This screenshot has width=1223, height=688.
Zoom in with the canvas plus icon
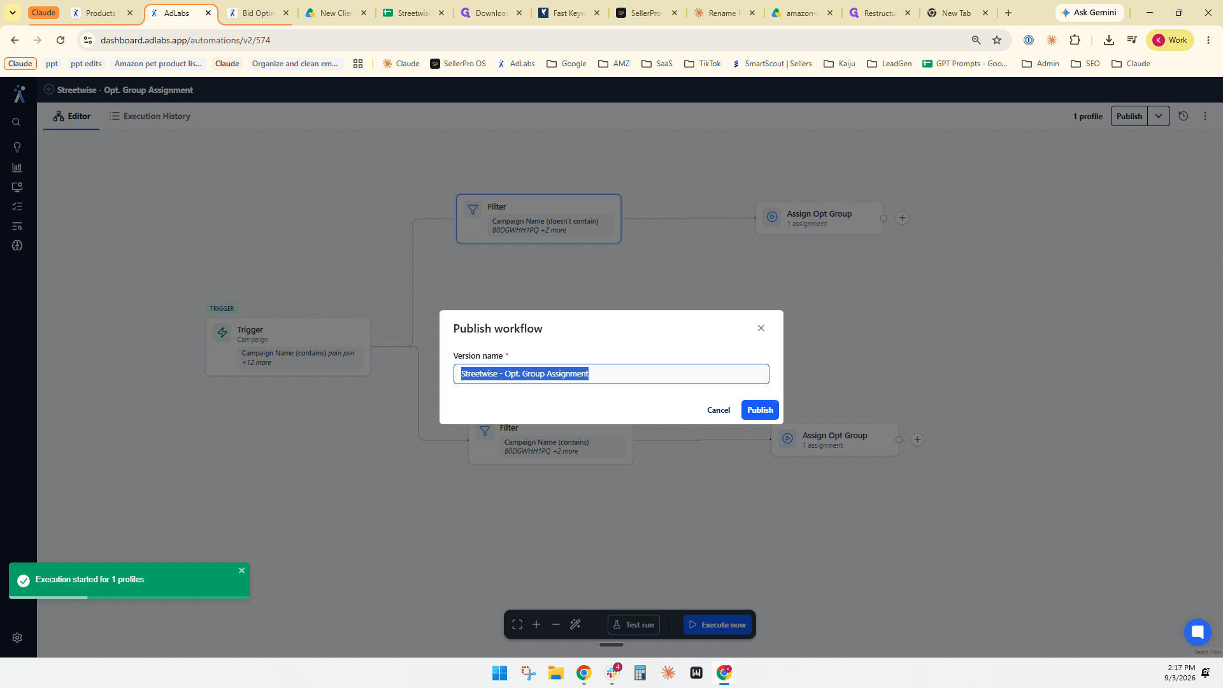pos(536,625)
